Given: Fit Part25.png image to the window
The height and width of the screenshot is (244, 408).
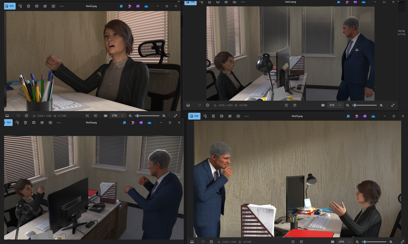Looking at the screenshot, I should click(333, 242).
